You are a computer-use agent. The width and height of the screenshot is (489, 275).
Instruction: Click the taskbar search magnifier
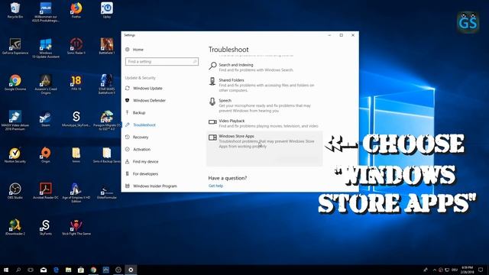(18, 270)
